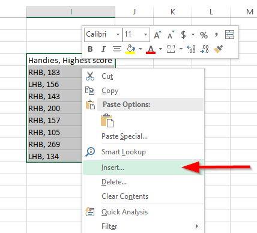Image resolution: width=257 pixels, height=233 pixels.
Task: Click the Decrease Font Size icon
Action: [171, 35]
